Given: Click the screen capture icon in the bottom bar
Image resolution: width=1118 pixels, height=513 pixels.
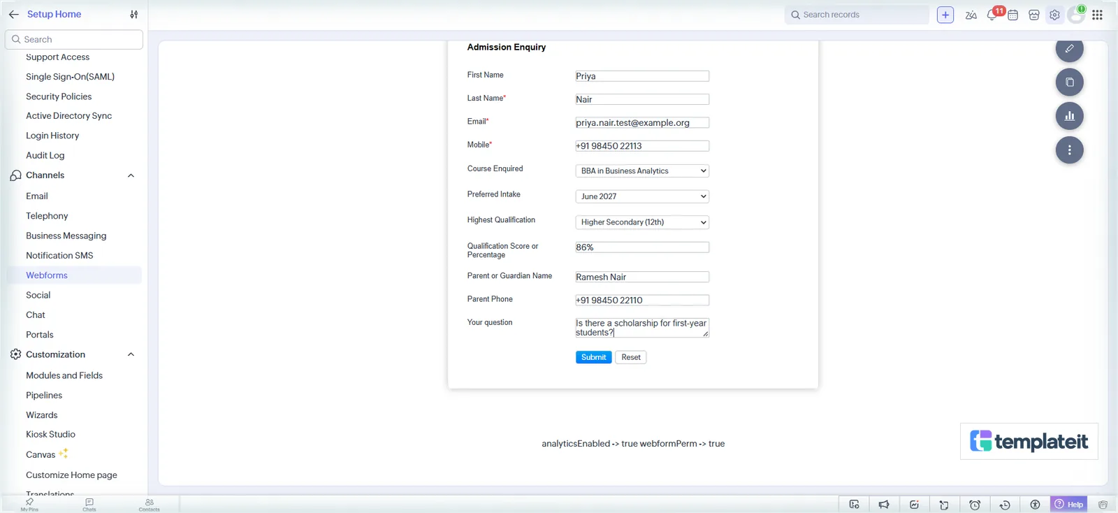Looking at the screenshot, I should pos(854,505).
